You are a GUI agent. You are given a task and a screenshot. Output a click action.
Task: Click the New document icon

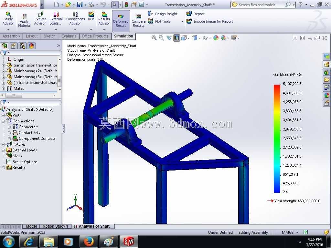tap(56, 5)
